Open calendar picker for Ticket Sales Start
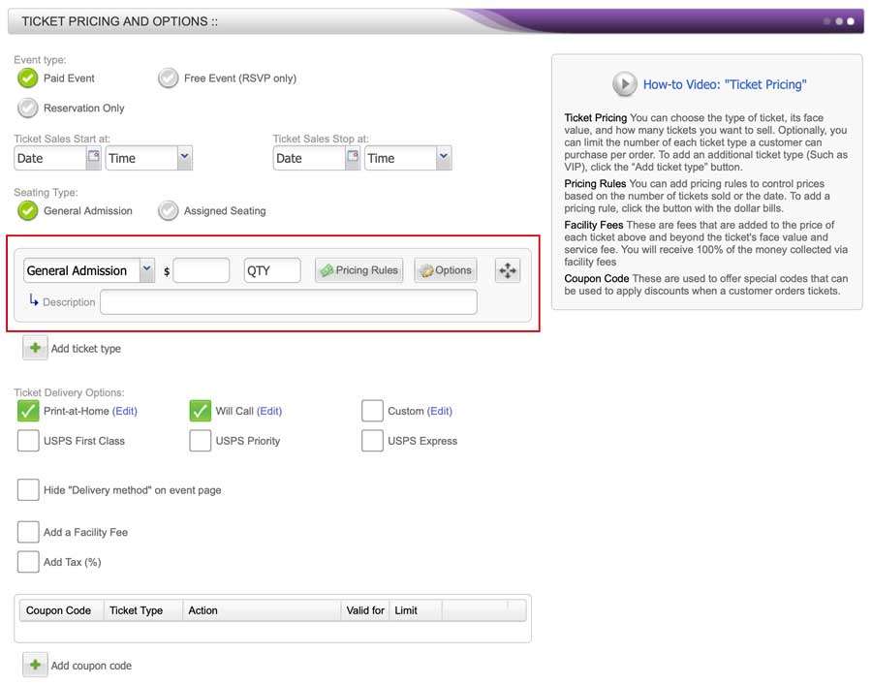This screenshot has height=685, width=872. 94,157
